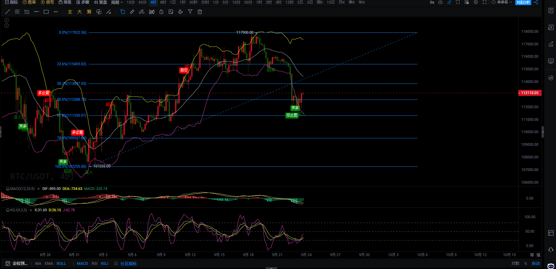Open the 社区指标 community indicators link

pos(128,264)
